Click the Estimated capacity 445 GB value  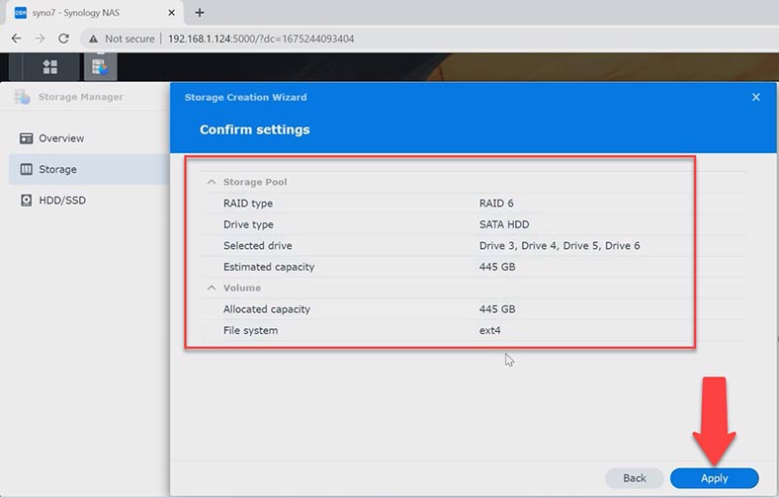coord(497,267)
